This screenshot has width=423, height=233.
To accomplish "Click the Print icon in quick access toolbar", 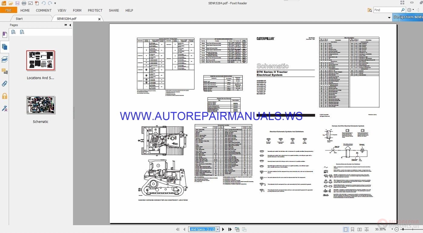I will click(x=24, y=3).
